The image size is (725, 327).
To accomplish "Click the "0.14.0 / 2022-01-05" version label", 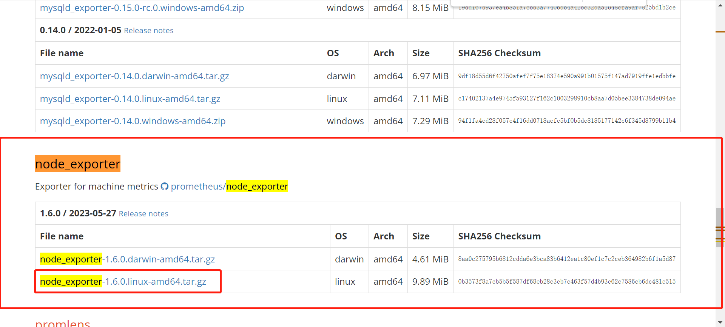I will [80, 30].
